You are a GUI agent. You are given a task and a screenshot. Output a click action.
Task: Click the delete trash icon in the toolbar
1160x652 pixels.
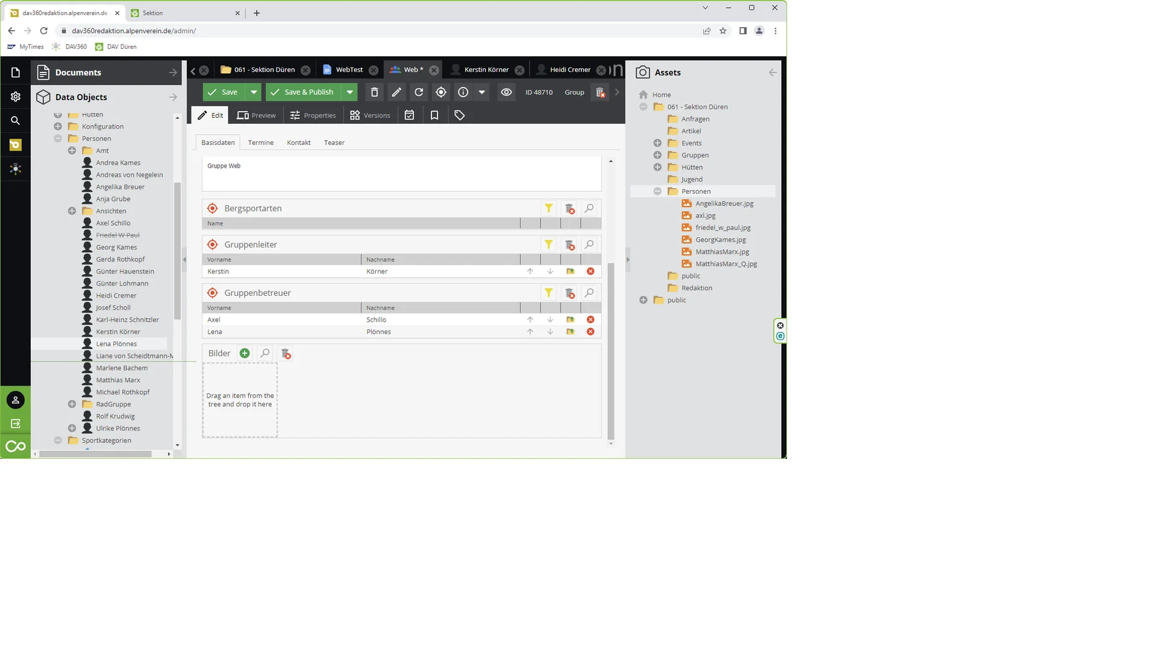pyautogui.click(x=374, y=92)
